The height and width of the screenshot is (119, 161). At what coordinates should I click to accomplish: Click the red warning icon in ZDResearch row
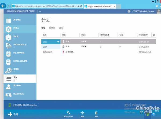(x=63, y=52)
